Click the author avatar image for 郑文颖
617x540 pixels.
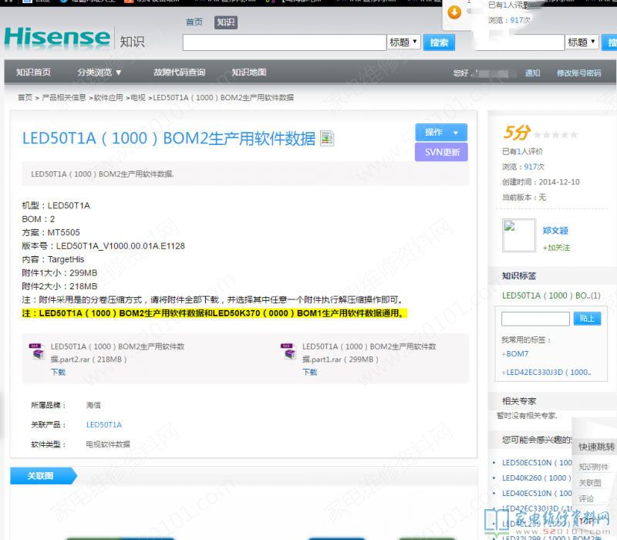[518, 235]
